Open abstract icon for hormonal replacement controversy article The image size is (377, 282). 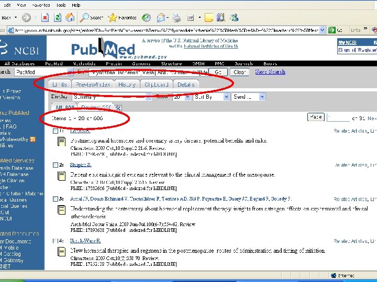coord(61,210)
